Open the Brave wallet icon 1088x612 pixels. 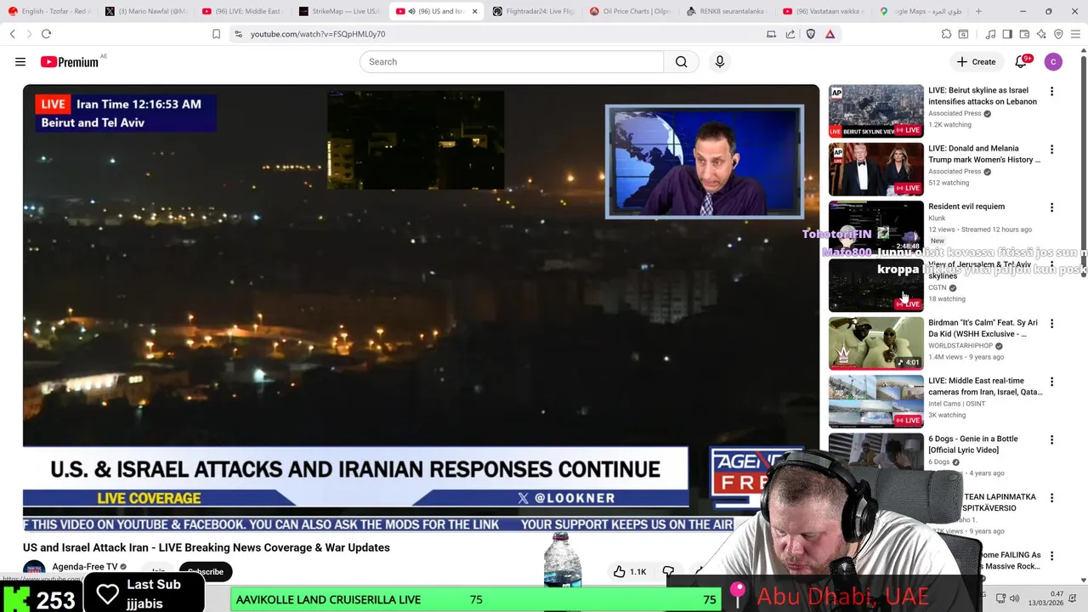pos(1024,34)
